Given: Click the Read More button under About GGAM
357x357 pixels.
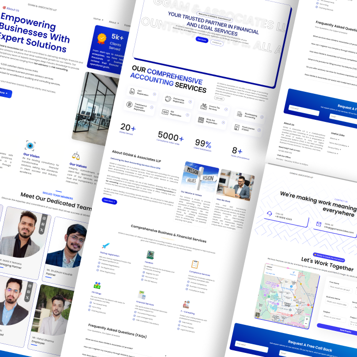Looking at the screenshot, I should (x=109, y=201).
